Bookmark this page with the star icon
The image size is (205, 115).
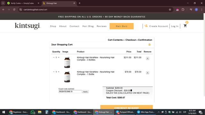coord(170,10)
